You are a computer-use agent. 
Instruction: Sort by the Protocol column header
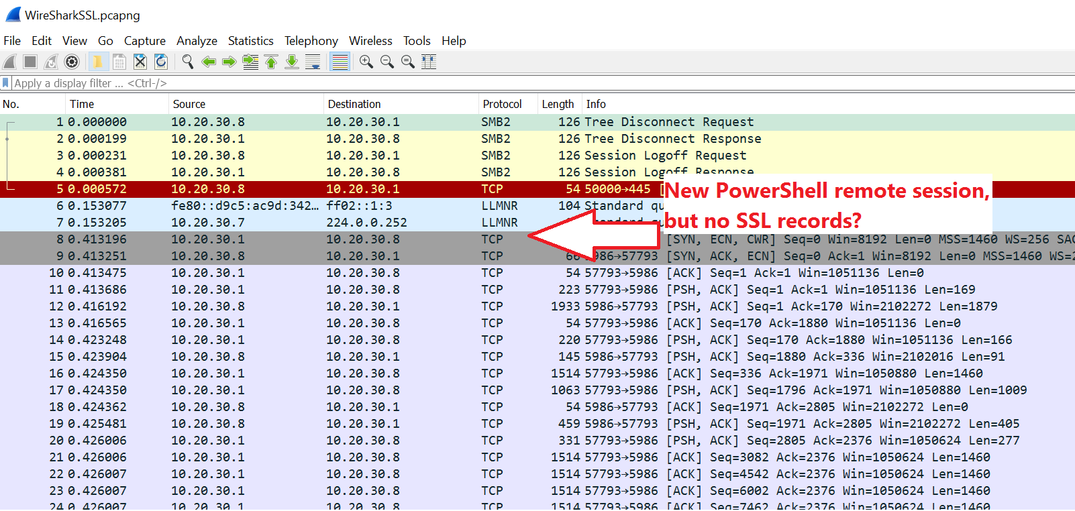(x=508, y=104)
